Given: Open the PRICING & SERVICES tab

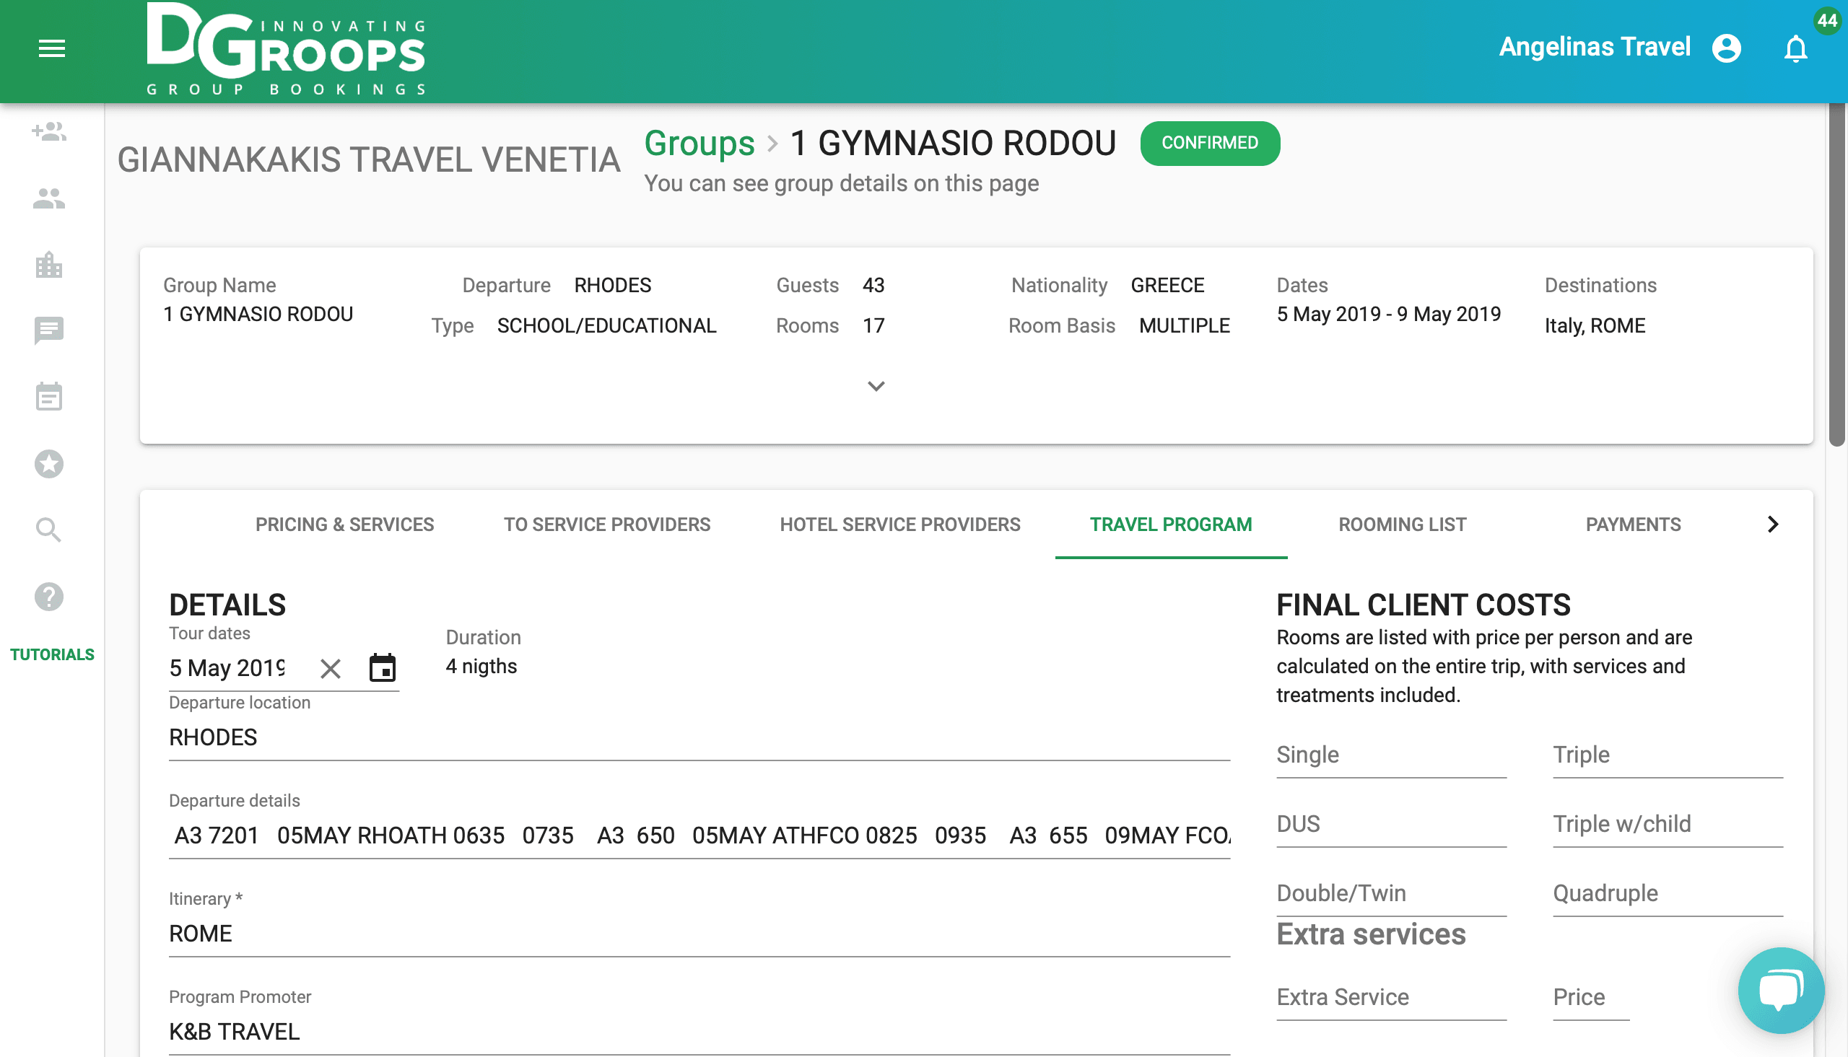Looking at the screenshot, I should click(344, 524).
